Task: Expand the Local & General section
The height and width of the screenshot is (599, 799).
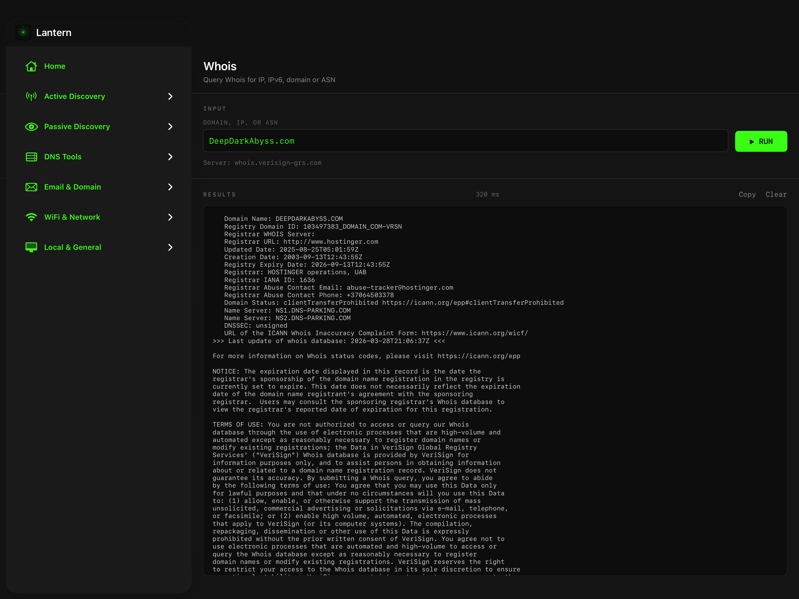Action: coord(170,247)
